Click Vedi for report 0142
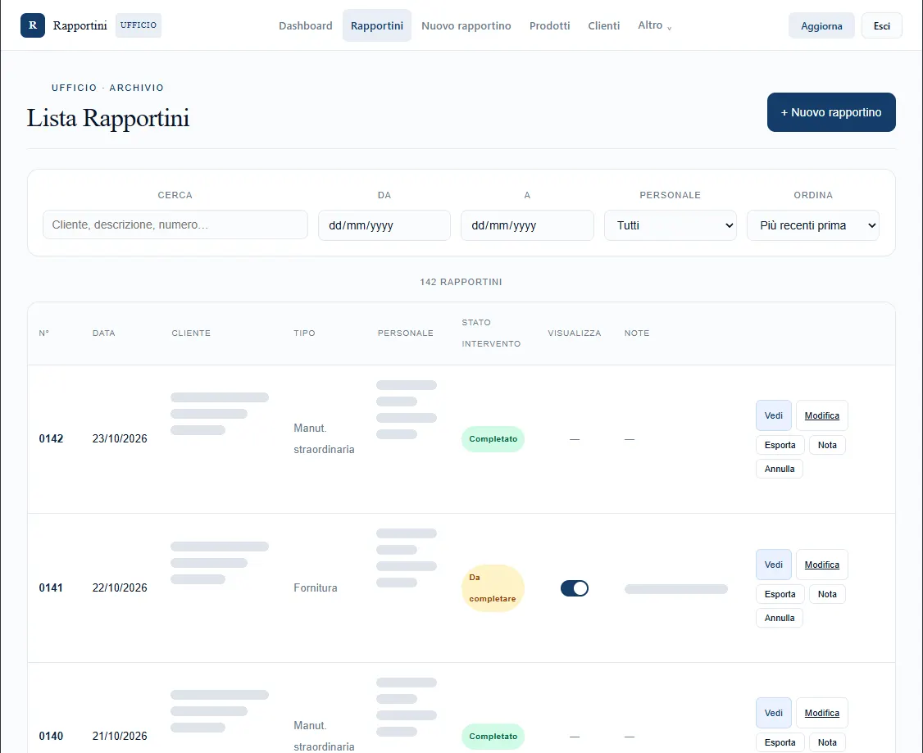This screenshot has height=753, width=923. click(774, 416)
